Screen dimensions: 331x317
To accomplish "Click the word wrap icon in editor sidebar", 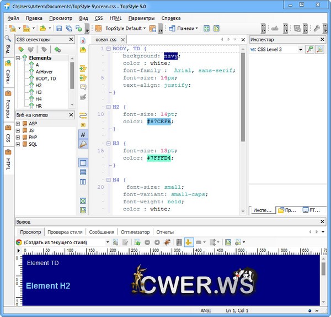I will coord(83,115).
